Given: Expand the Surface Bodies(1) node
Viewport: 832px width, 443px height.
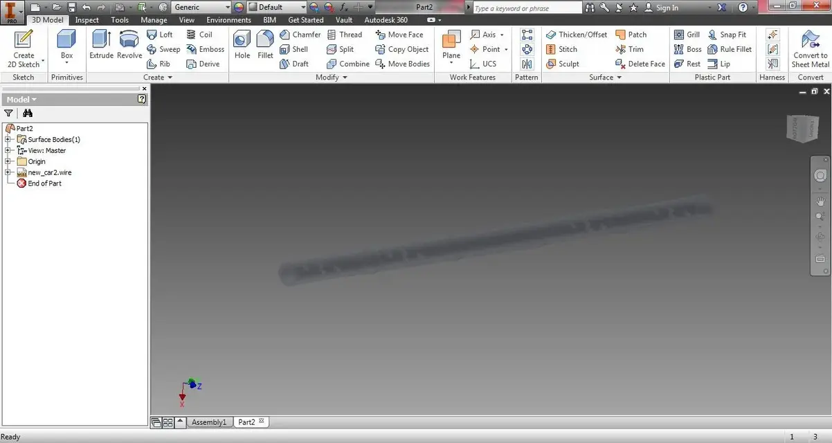Looking at the screenshot, I should [x=8, y=139].
